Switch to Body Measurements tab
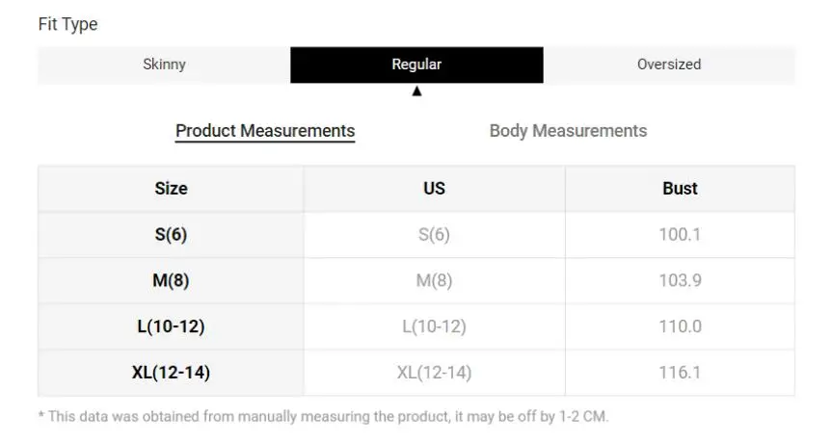 [568, 131]
